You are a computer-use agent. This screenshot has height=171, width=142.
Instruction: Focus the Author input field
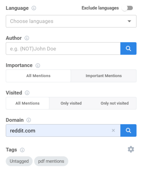[63, 49]
